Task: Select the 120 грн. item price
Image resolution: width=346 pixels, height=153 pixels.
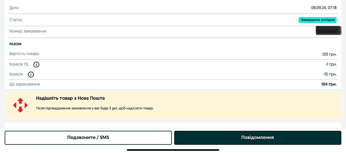Action: (x=329, y=54)
